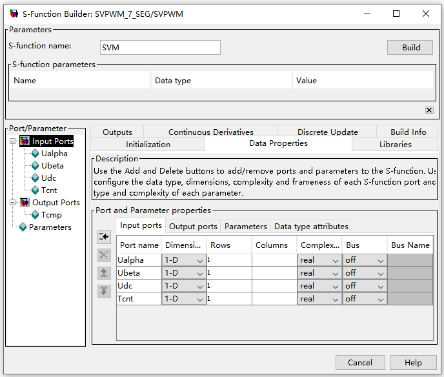Click the Delete port X icon

104,255
